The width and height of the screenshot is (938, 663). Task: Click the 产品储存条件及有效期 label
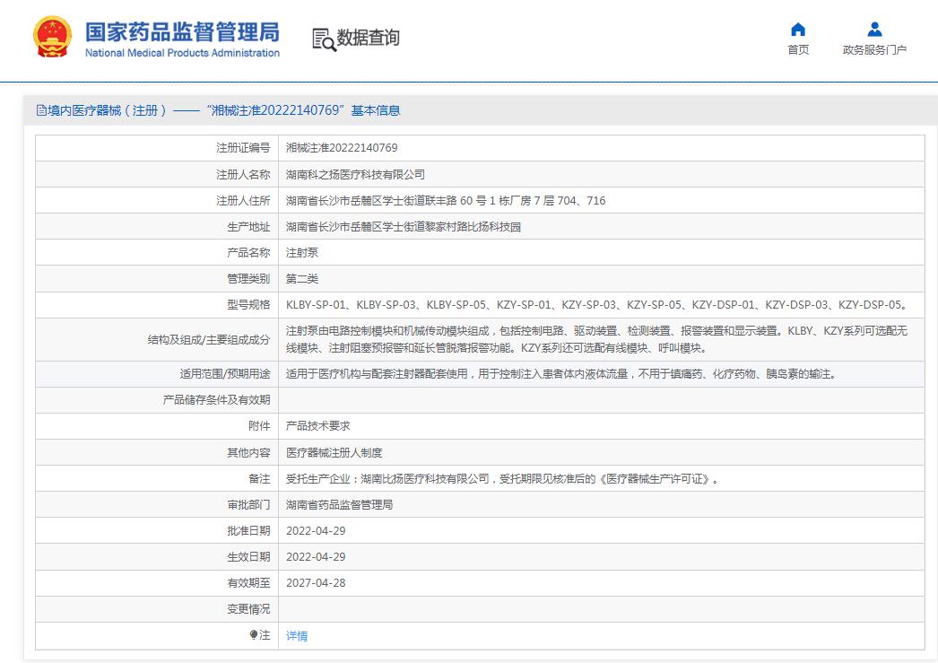[216, 400]
